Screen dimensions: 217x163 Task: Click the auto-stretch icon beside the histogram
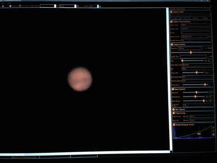213,128
